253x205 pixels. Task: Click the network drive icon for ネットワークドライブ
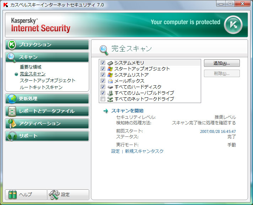[x=110, y=99]
